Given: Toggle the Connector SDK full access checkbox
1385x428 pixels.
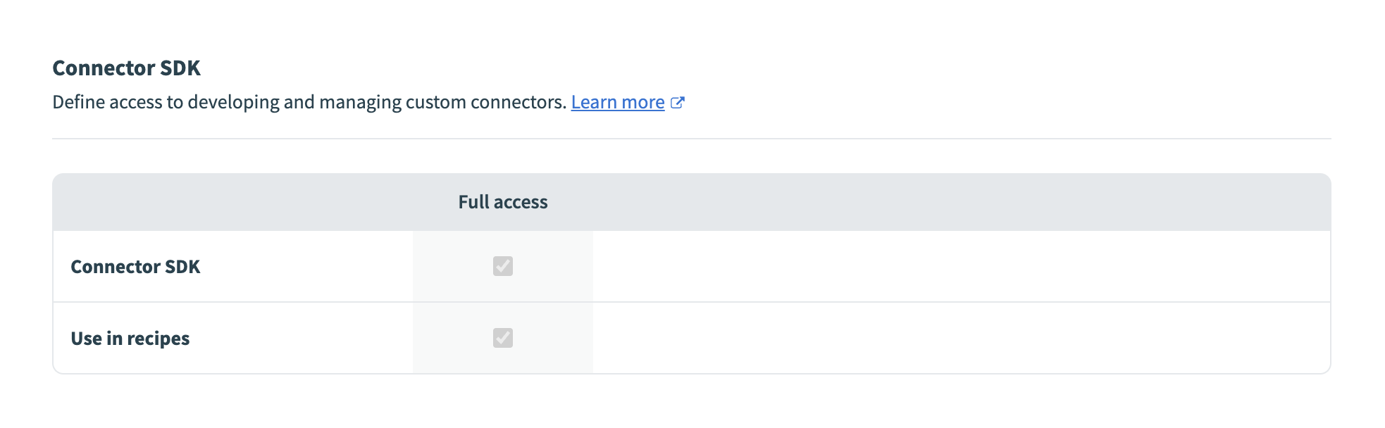Looking at the screenshot, I should (503, 266).
